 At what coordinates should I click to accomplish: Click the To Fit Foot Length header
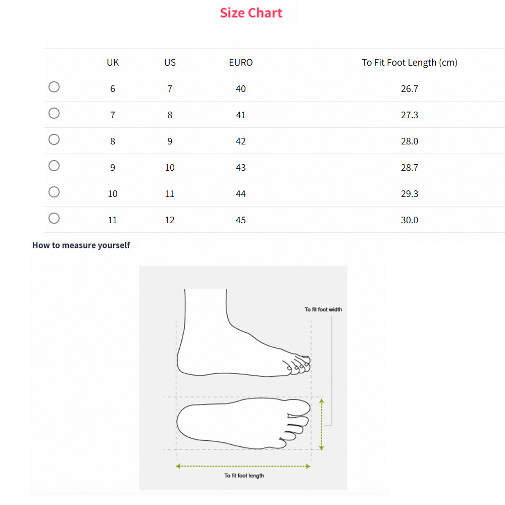(x=409, y=63)
